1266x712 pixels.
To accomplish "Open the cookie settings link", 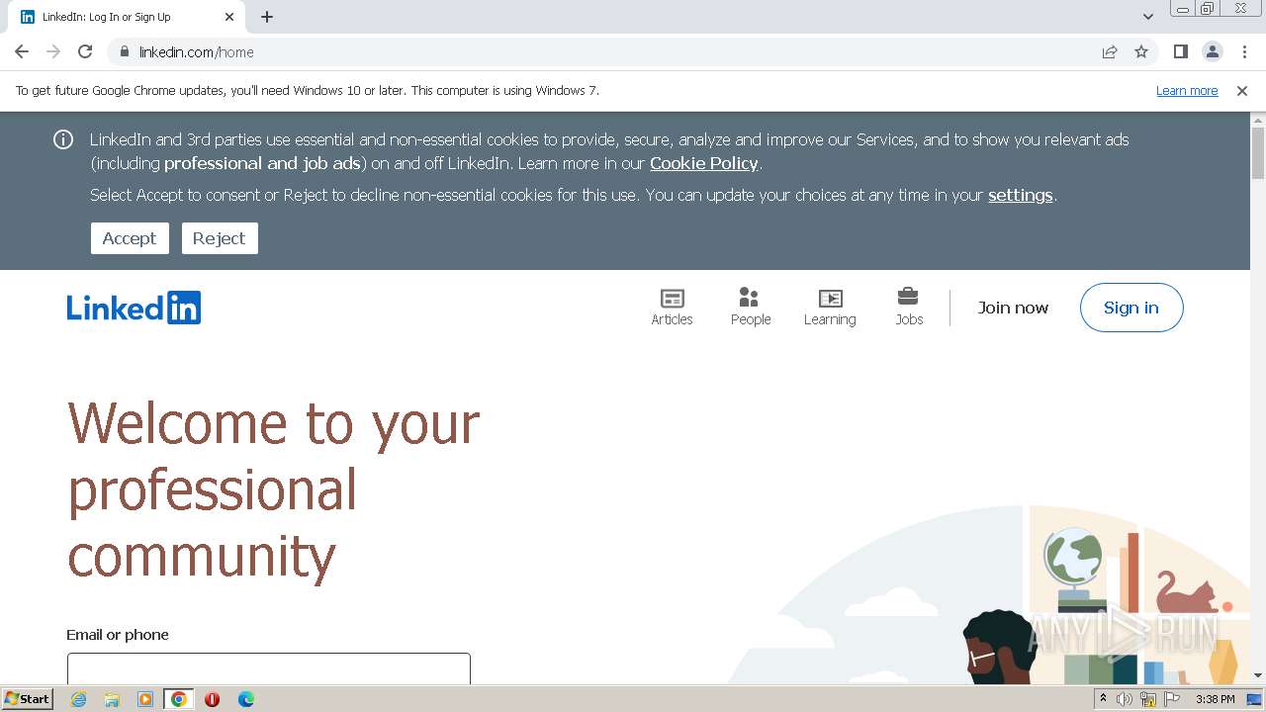I will point(1020,195).
